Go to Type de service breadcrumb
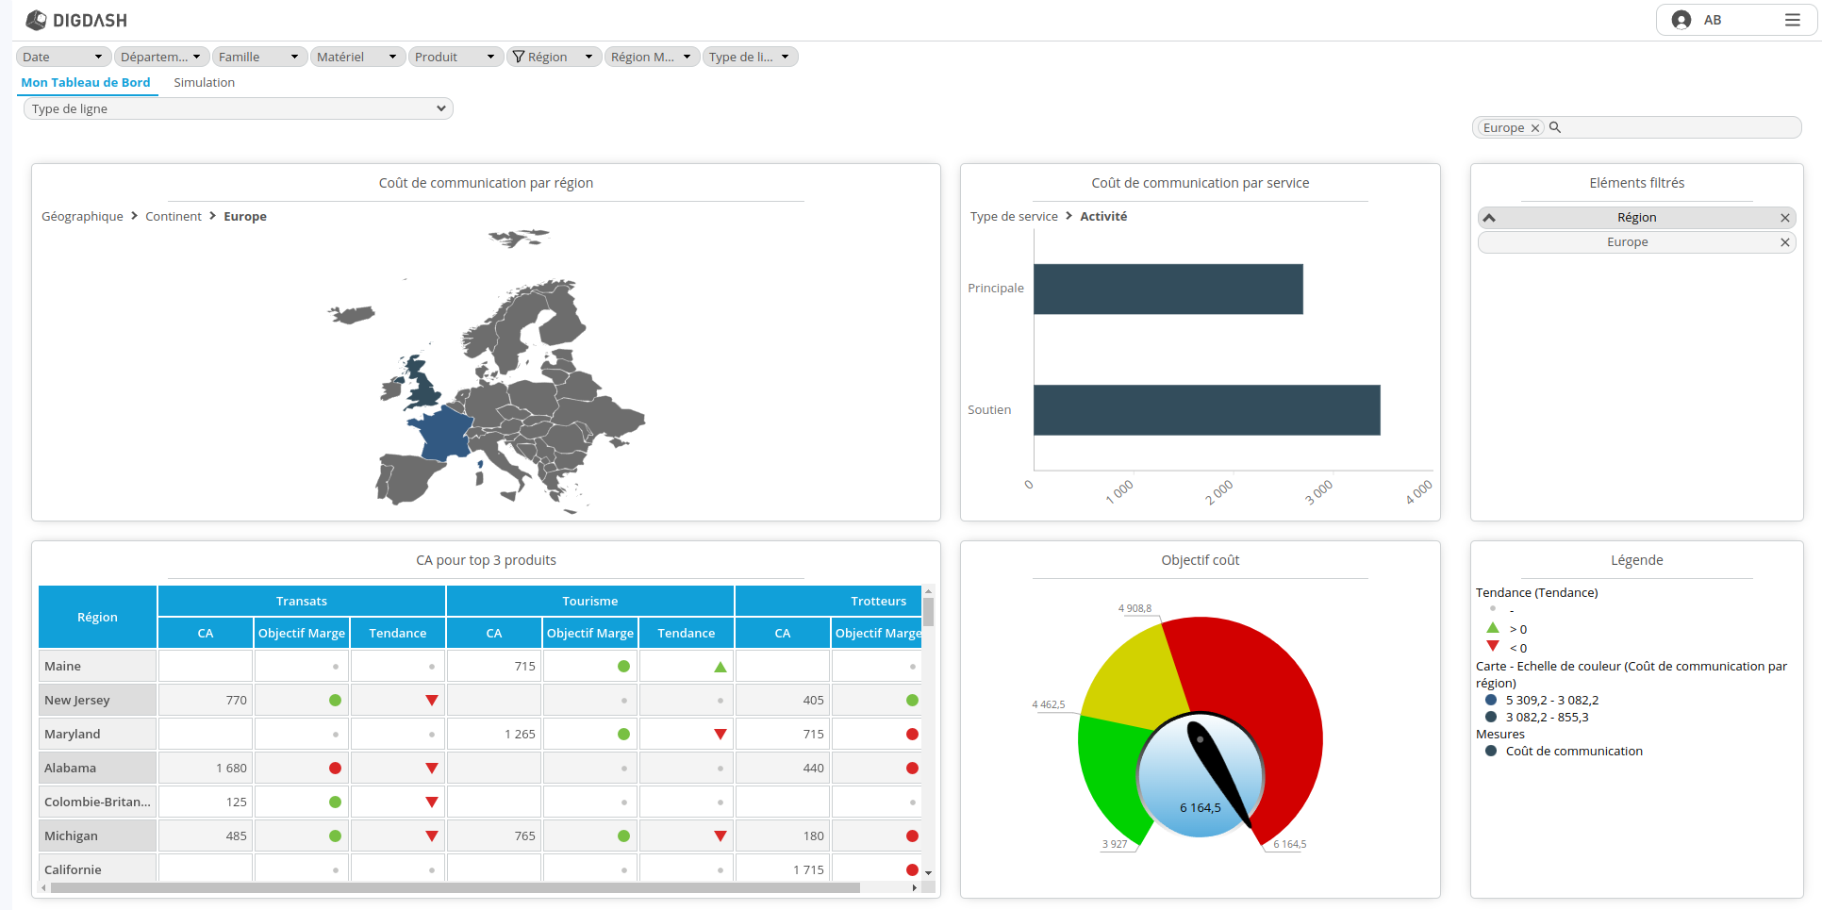 [x=1014, y=216]
